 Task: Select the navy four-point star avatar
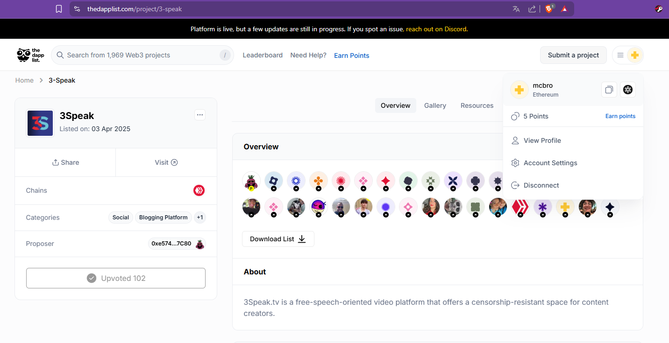(610, 207)
